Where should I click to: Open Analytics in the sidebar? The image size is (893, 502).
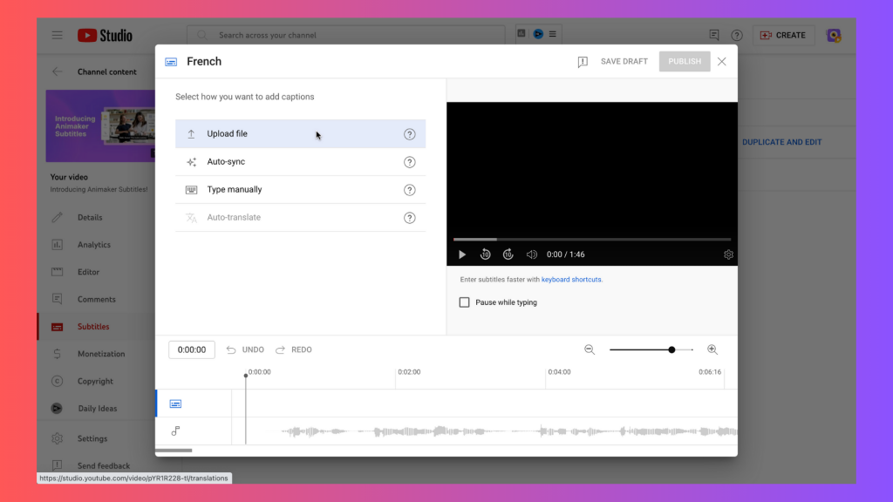click(96, 245)
